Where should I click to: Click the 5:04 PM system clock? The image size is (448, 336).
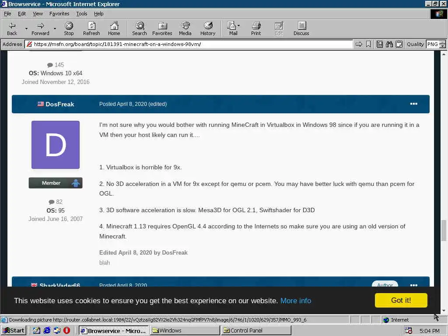[430, 331]
